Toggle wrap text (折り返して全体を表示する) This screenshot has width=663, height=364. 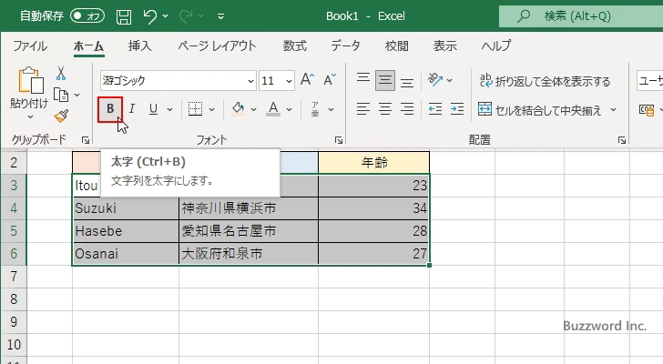(x=545, y=81)
